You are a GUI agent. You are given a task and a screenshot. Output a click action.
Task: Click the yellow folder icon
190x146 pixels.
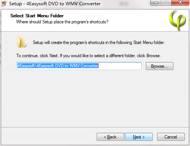click(22, 43)
